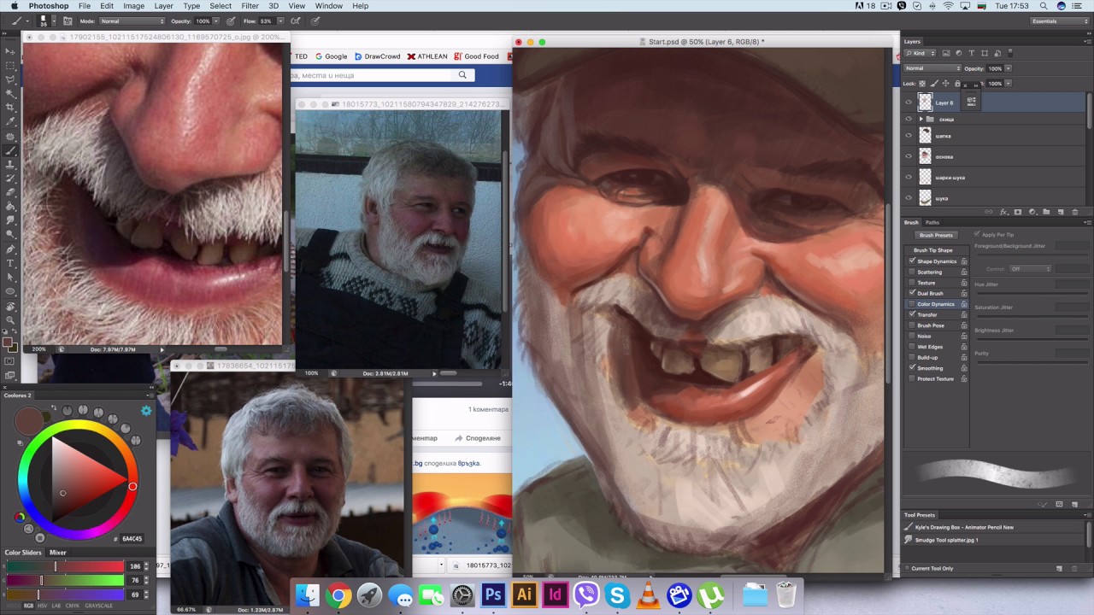The width and height of the screenshot is (1094, 615).
Task: Switch to the Mixer tab
Action: (x=57, y=553)
